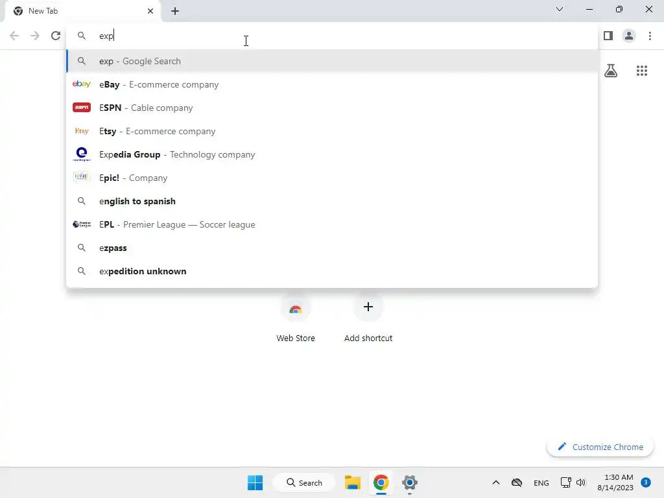The width and height of the screenshot is (664, 498).
Task: Open network status tray icon
Action: (x=565, y=482)
